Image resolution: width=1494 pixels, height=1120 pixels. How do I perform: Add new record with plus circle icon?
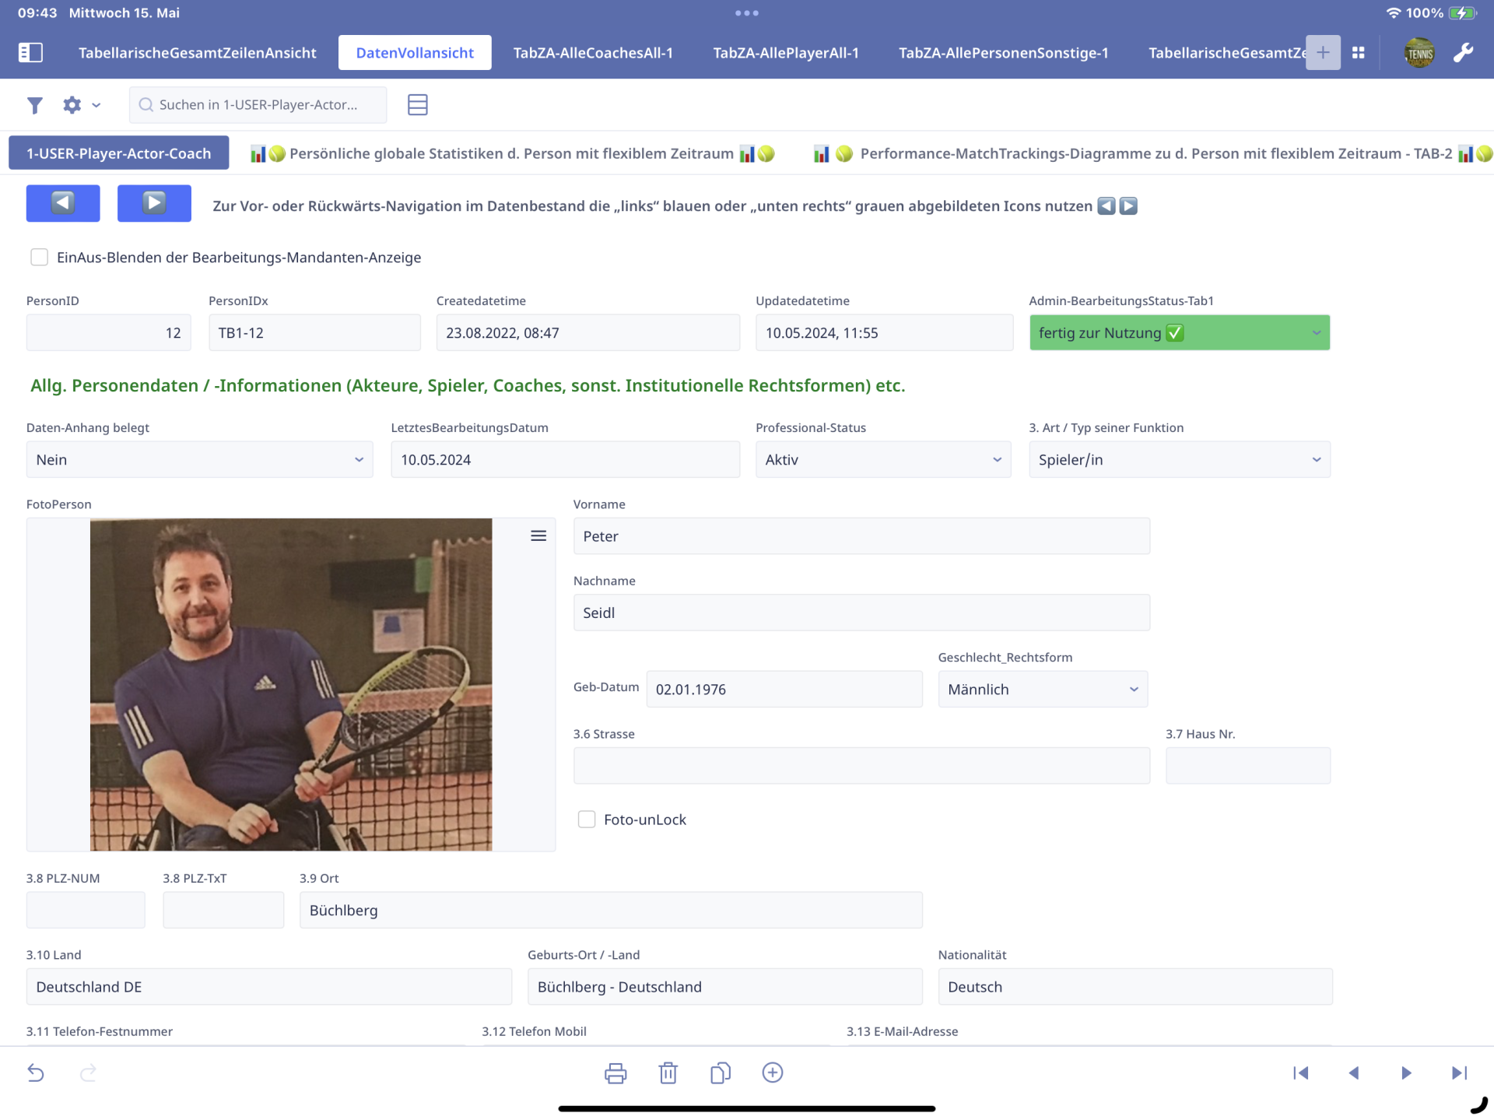772,1073
